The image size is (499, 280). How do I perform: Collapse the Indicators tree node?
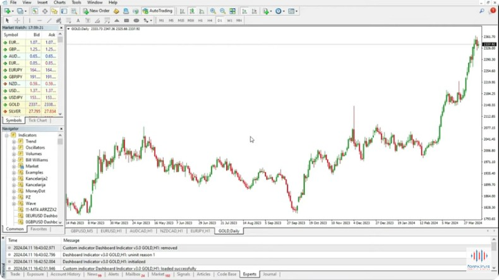pyautogui.click(x=6, y=136)
